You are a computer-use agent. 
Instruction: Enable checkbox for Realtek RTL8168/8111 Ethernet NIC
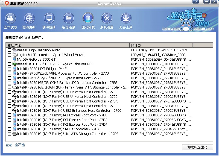point(10,64)
